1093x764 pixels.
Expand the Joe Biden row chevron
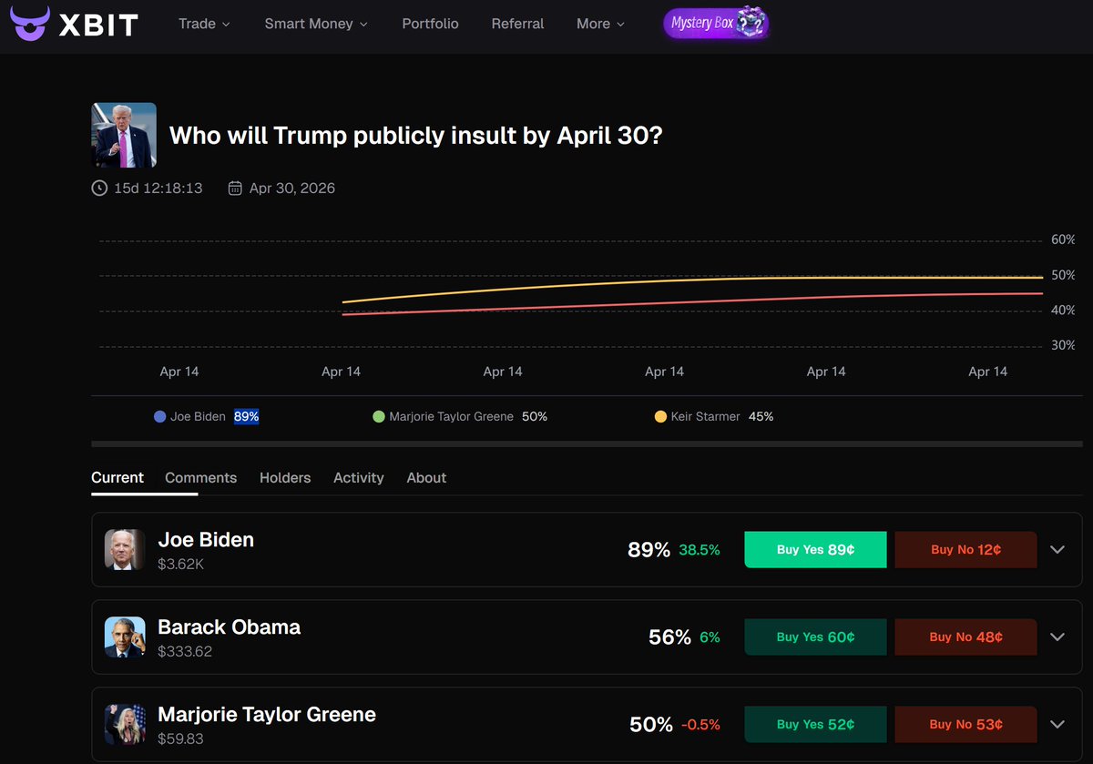click(x=1057, y=549)
